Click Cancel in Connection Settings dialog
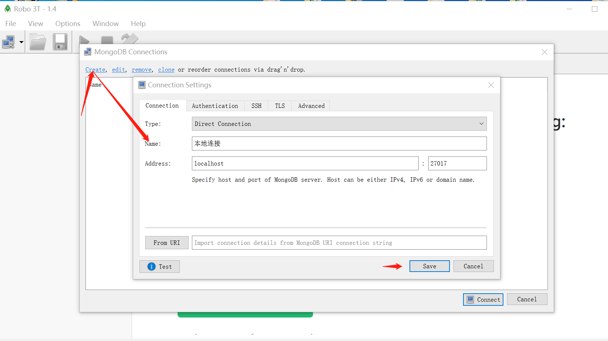608x341 pixels. tap(473, 266)
